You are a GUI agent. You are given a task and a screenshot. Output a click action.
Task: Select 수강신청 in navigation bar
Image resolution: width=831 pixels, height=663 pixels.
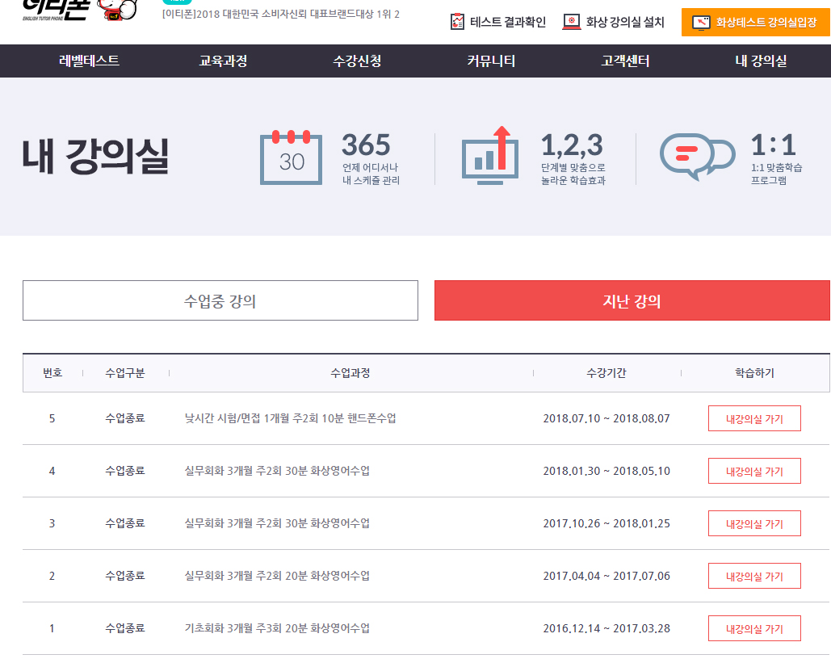click(357, 61)
